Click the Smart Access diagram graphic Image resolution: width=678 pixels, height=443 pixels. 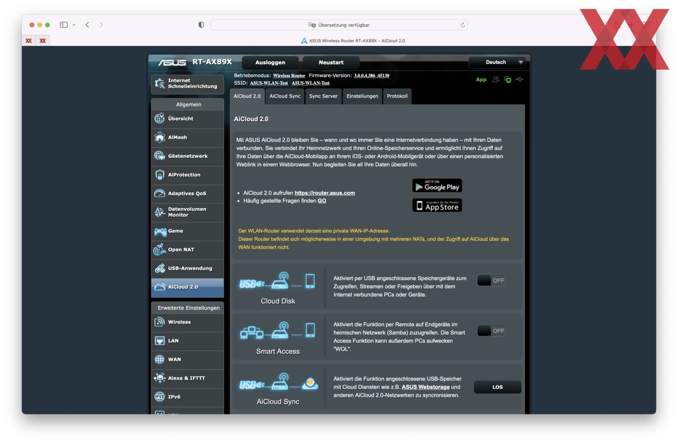click(x=278, y=331)
